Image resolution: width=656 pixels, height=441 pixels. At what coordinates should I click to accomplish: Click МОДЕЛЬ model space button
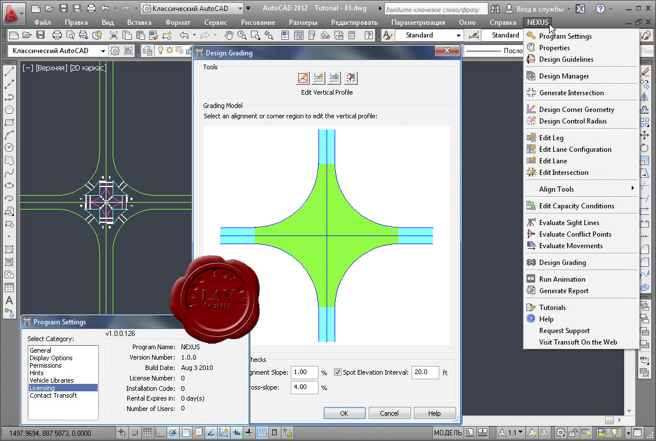pos(448,433)
